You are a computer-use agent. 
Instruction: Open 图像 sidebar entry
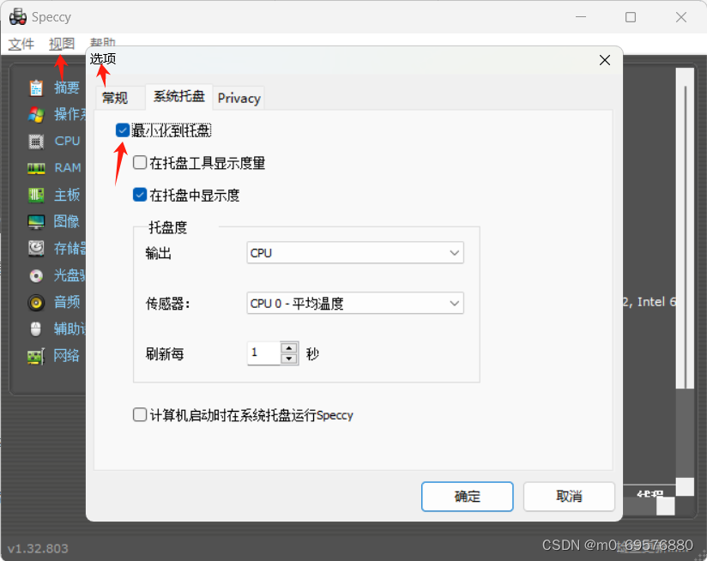(66, 221)
